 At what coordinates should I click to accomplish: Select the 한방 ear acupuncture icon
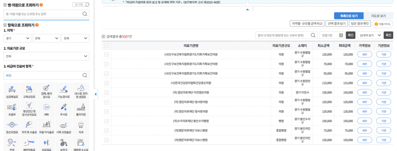[x=12, y=143]
